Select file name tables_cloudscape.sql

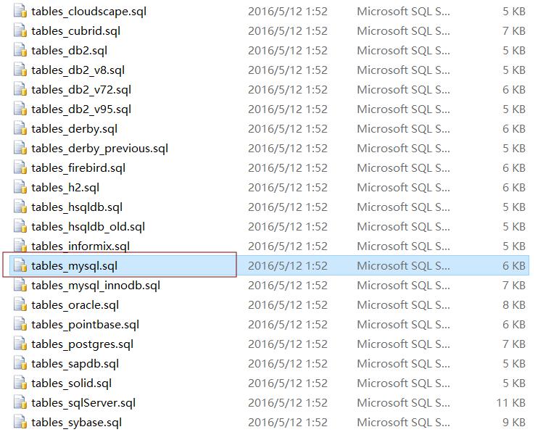click(x=88, y=12)
